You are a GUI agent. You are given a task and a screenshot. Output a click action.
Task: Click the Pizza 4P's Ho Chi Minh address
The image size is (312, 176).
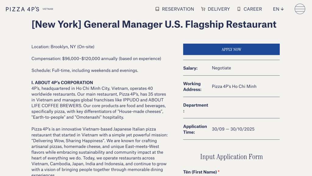click(x=234, y=86)
